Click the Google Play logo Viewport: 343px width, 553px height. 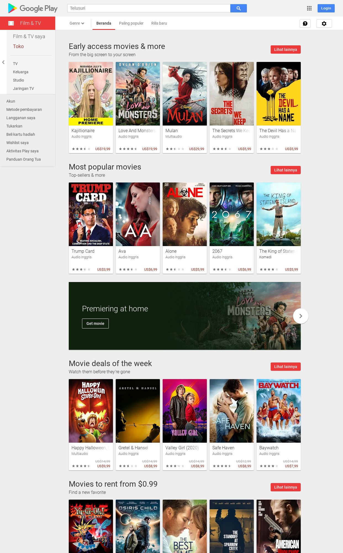(x=33, y=8)
